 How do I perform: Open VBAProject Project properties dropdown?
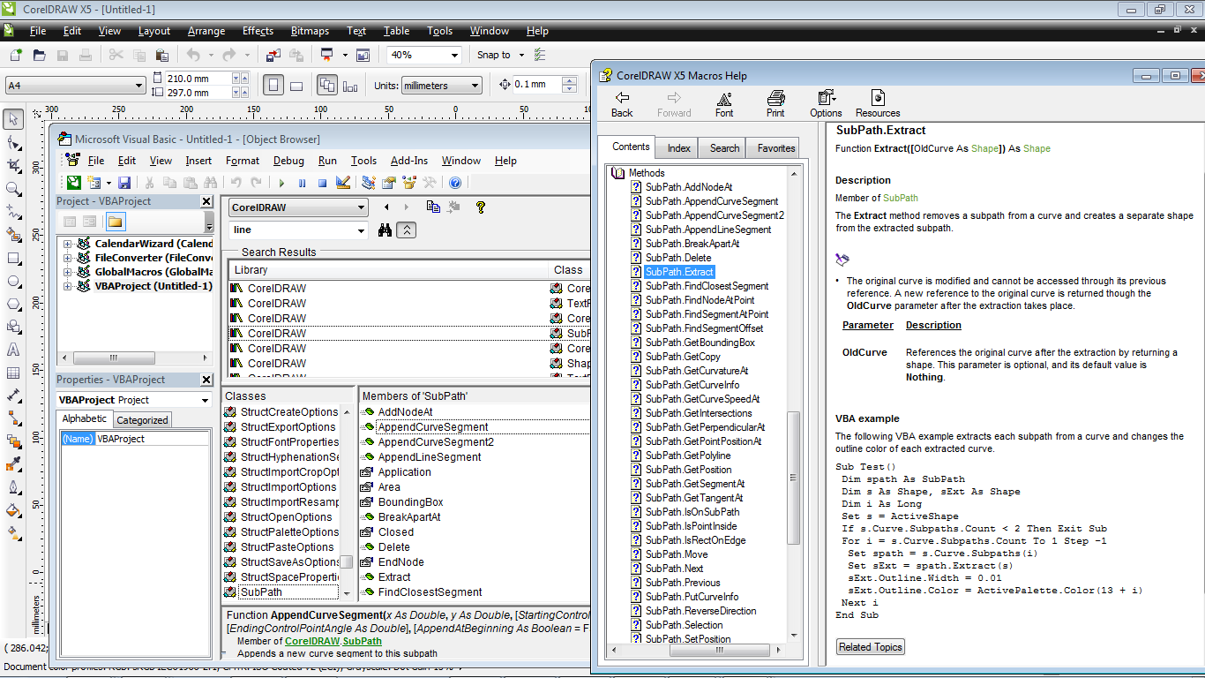click(205, 400)
